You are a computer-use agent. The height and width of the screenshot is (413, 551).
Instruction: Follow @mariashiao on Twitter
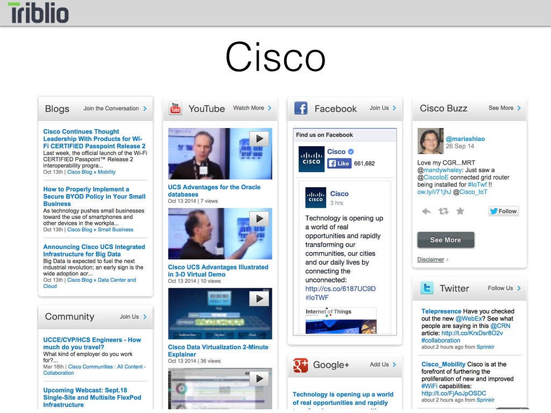pos(503,211)
